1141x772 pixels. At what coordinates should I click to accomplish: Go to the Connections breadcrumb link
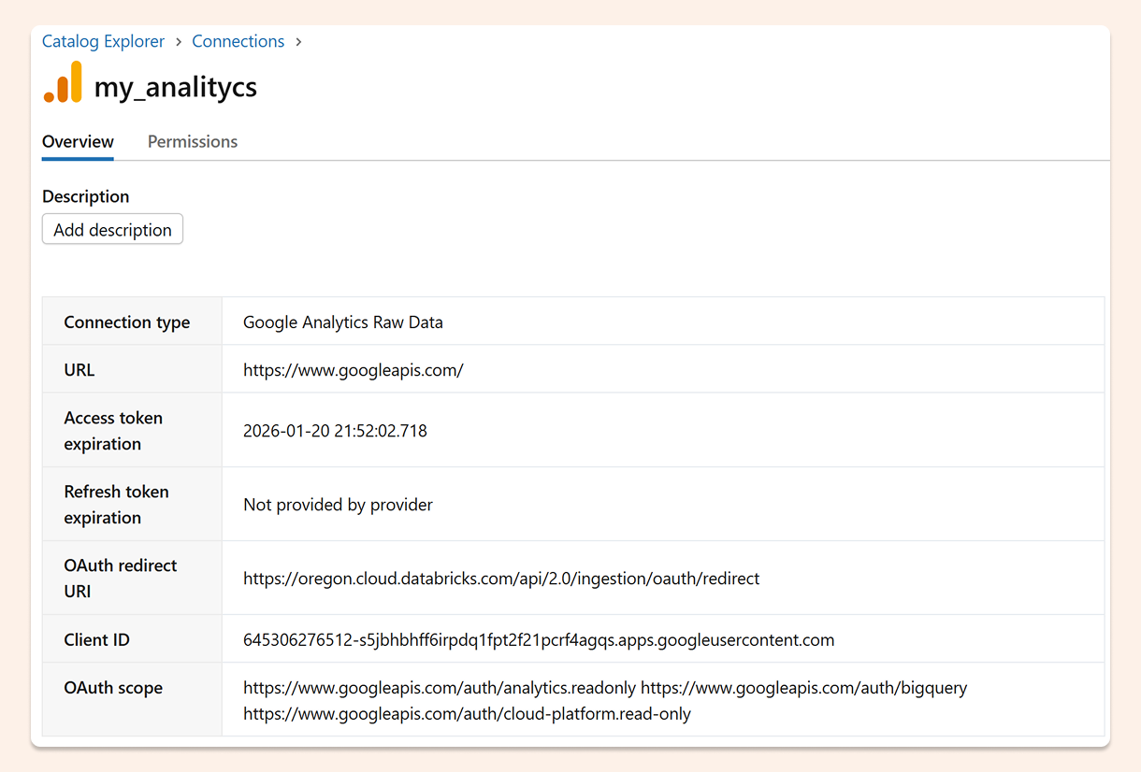pyautogui.click(x=238, y=41)
